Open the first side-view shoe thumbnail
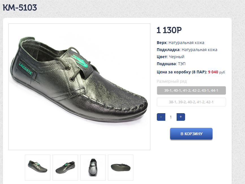The image size is (245, 184). tap(38, 167)
